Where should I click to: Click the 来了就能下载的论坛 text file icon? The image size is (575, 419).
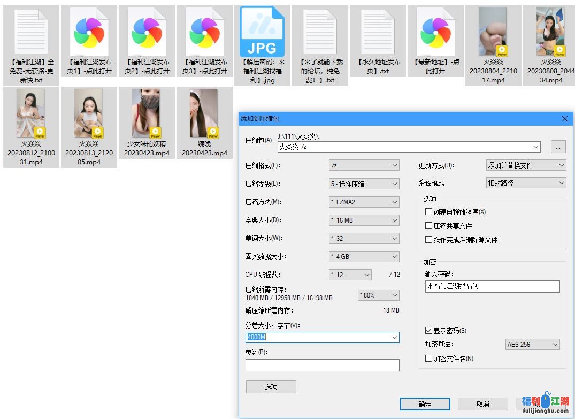click(x=320, y=32)
